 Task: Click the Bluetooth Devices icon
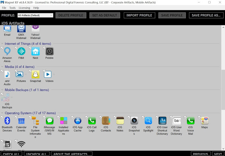7,121
